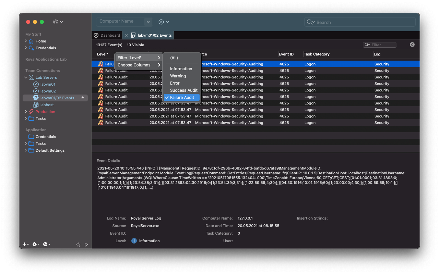Viewport: 439px width, 274px height.
Task: Click the Tasks folder icon under Team Connections
Action: (31, 119)
